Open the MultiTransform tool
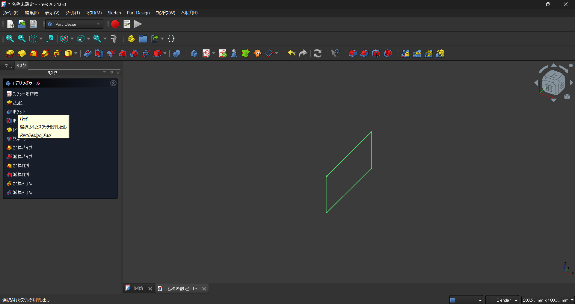575x304 pixels. pyautogui.click(x=440, y=53)
